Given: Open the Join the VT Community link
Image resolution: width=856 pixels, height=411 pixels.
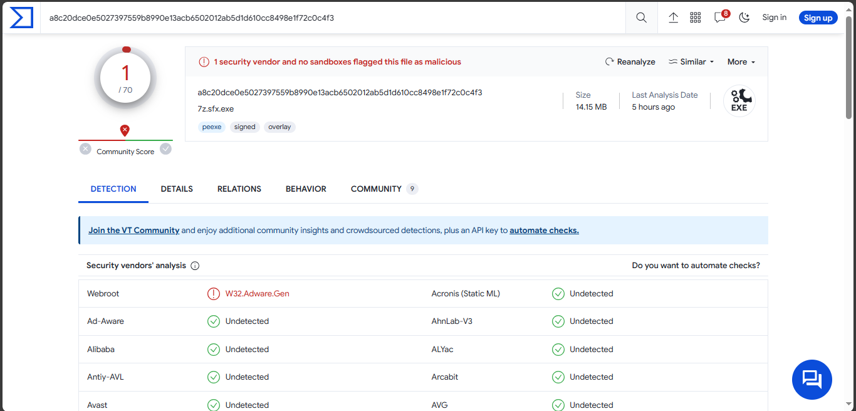Looking at the screenshot, I should point(134,230).
